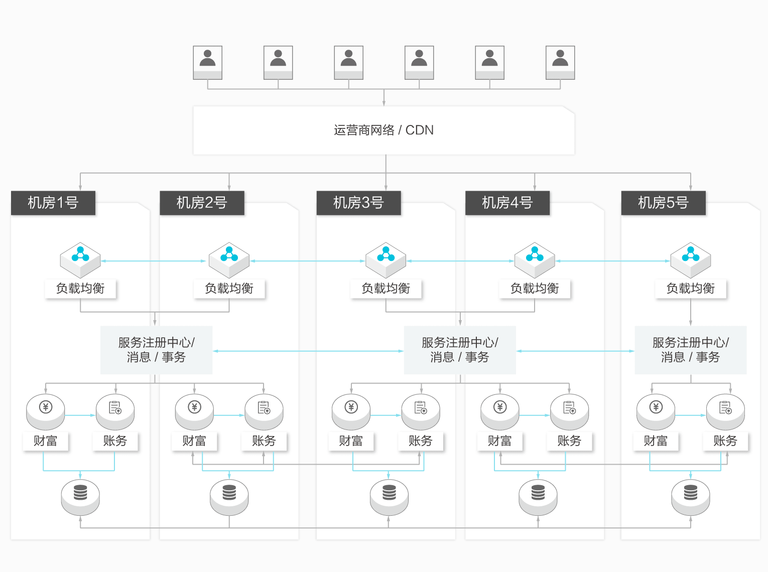The height and width of the screenshot is (572, 768).
Task: Click the 服务注册中心 box in 机房5号
Action: [691, 350]
